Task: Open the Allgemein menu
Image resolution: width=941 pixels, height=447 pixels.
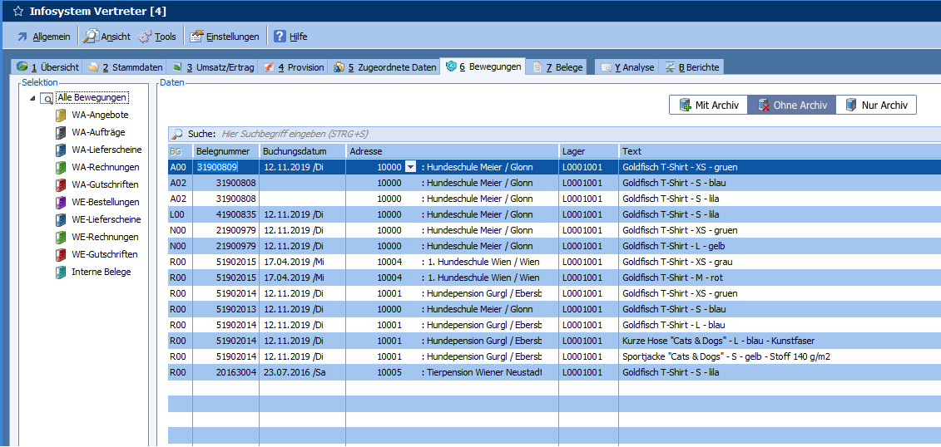Action: pyautogui.click(x=43, y=37)
